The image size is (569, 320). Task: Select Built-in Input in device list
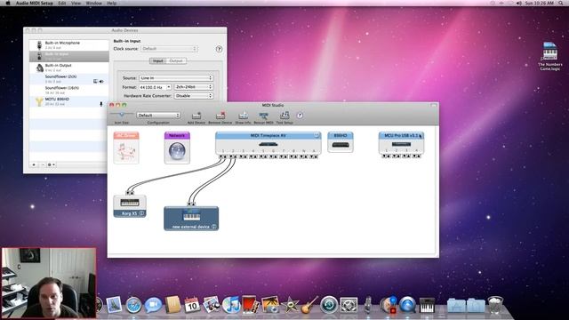click(69, 56)
